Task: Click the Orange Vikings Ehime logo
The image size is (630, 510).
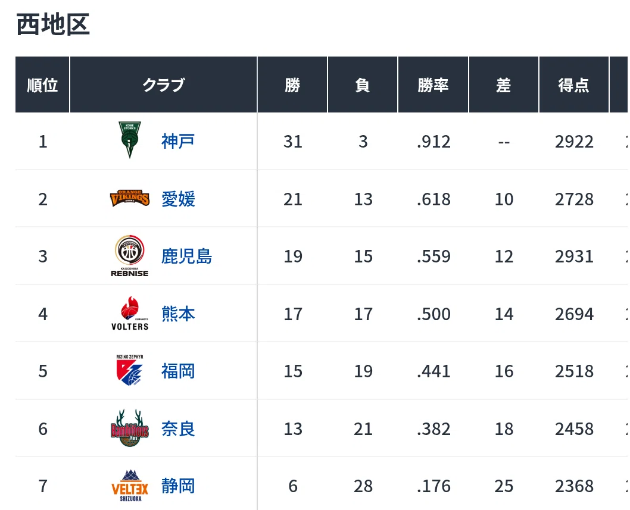Action: (129, 198)
